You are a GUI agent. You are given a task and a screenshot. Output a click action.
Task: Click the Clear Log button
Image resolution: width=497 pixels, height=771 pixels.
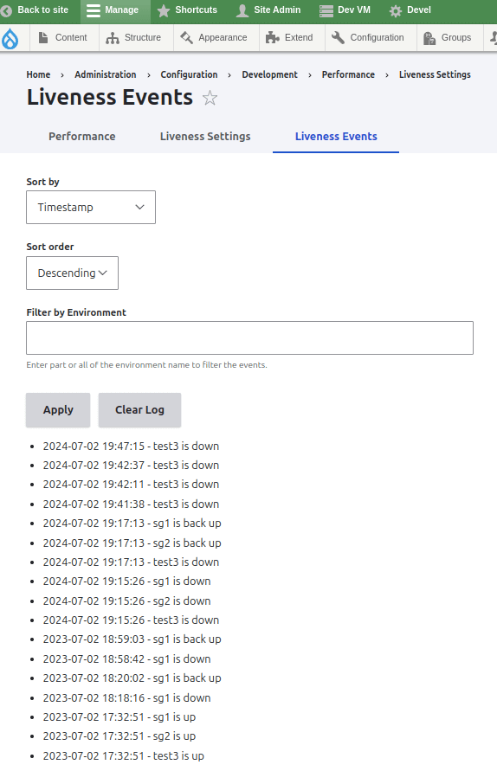click(139, 410)
